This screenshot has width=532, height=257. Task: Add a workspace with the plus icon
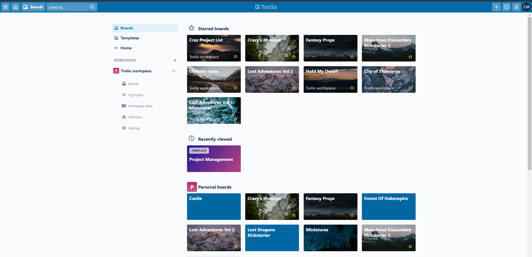tap(175, 60)
